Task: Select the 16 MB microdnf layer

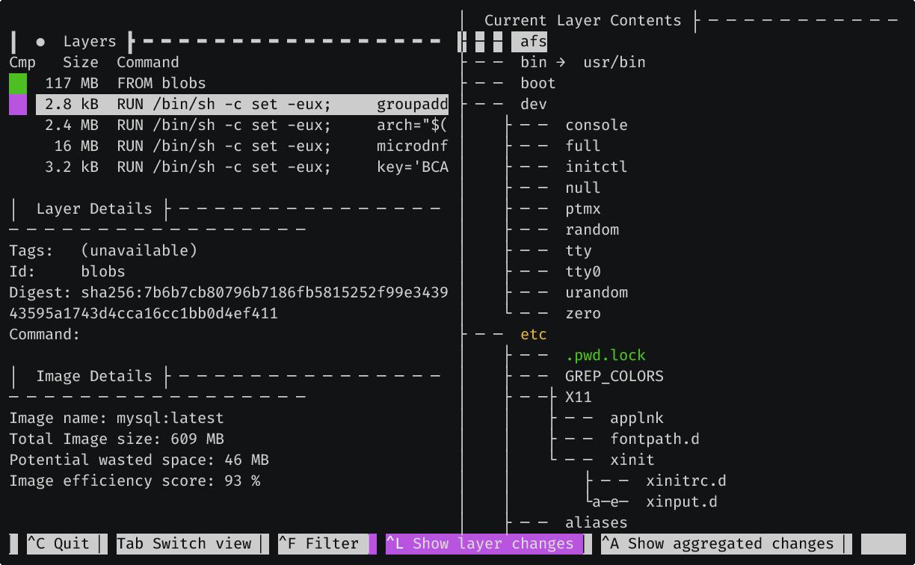Action: click(224, 146)
